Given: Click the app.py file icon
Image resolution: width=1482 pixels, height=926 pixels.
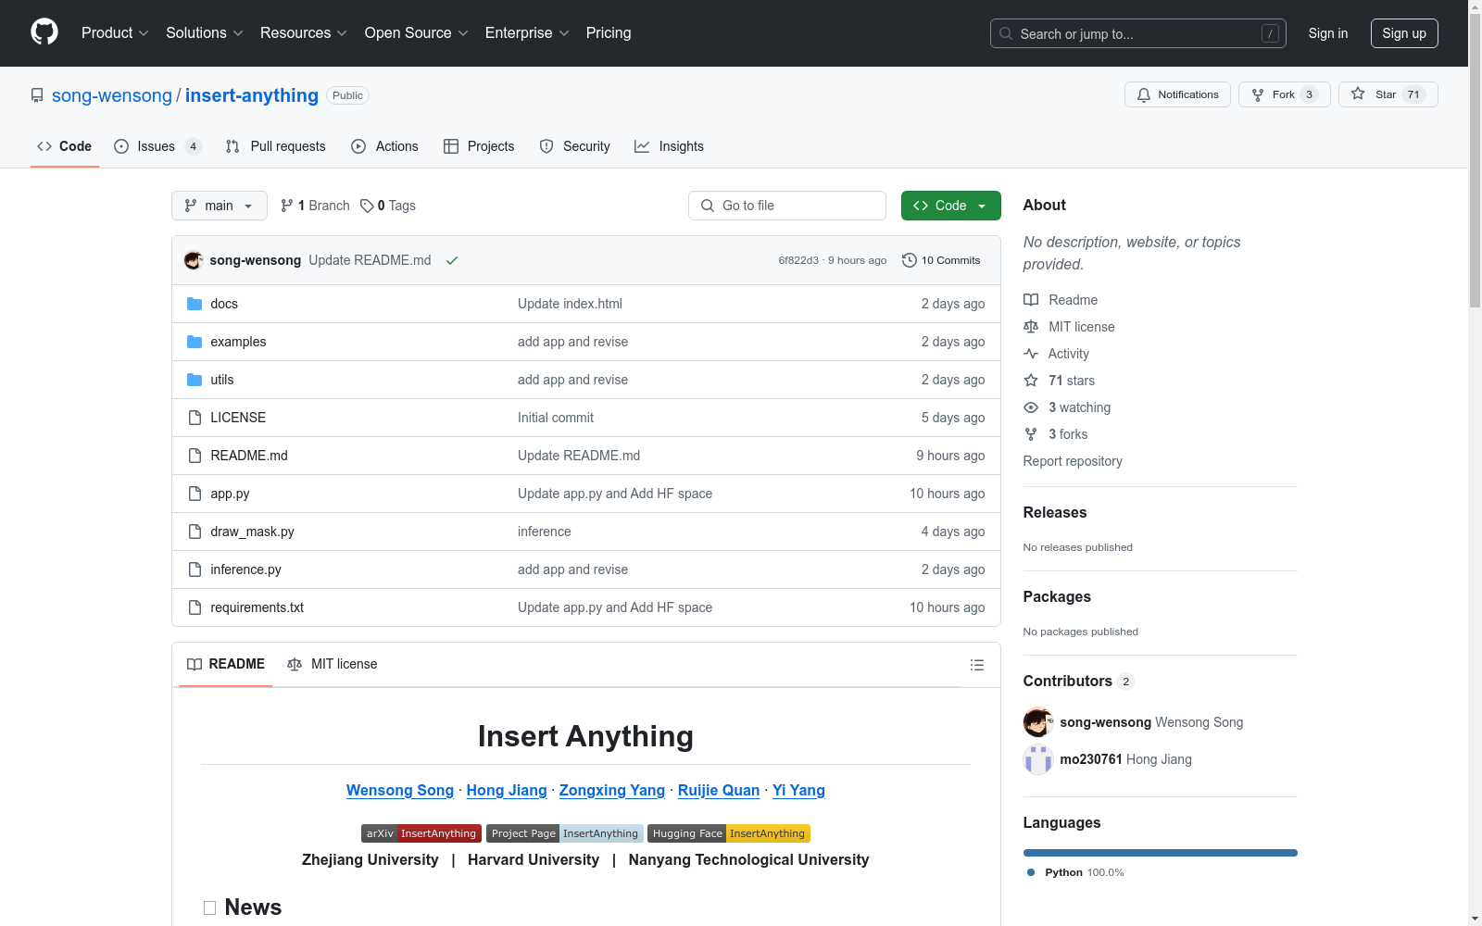Looking at the screenshot, I should [x=195, y=494].
